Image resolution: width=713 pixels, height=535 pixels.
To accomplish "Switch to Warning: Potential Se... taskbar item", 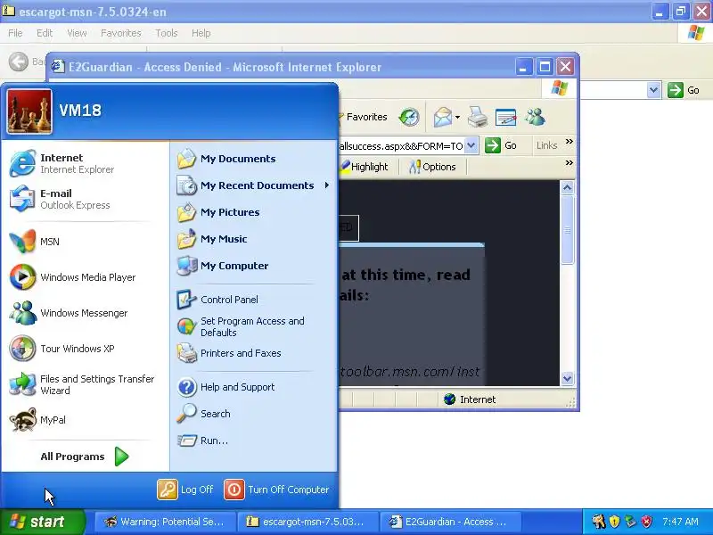I will pyautogui.click(x=166, y=522).
